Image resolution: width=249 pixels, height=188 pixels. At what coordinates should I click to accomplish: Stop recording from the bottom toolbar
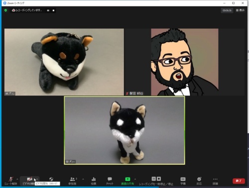tap(159, 179)
